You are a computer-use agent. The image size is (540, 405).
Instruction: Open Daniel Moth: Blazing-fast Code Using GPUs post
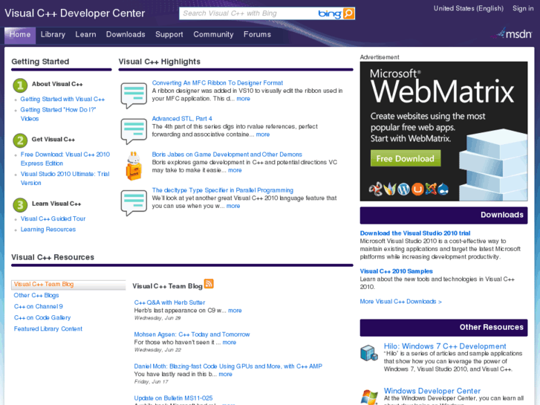(228, 366)
